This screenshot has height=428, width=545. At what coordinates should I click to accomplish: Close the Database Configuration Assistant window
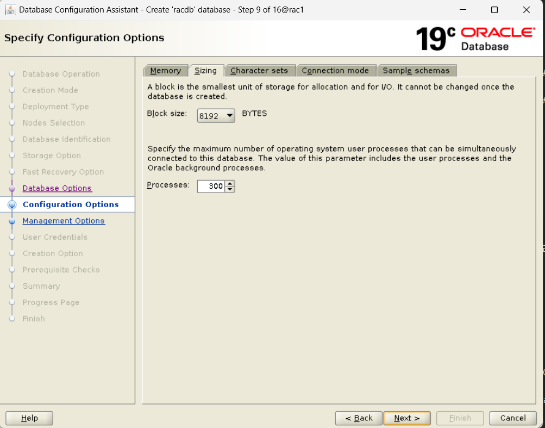coord(526,10)
